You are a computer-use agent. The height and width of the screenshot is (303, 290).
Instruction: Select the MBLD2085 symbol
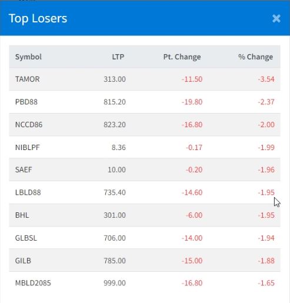tap(33, 283)
